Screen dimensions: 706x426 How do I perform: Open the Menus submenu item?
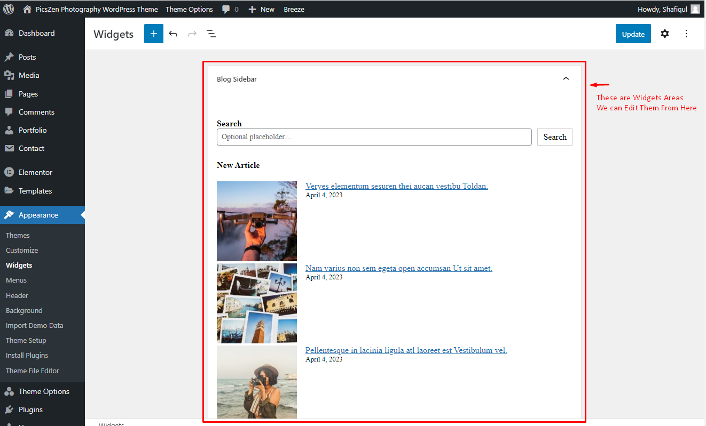coord(16,280)
